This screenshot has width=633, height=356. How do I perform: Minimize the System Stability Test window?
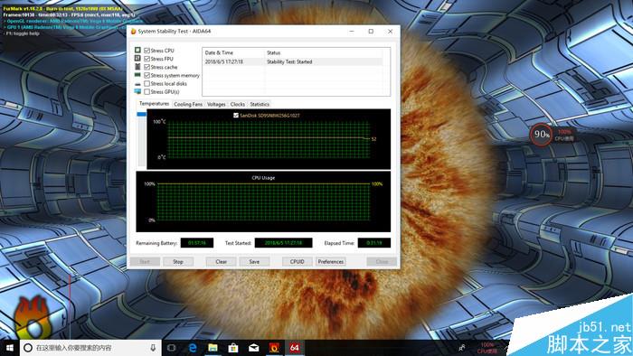tap(352, 32)
